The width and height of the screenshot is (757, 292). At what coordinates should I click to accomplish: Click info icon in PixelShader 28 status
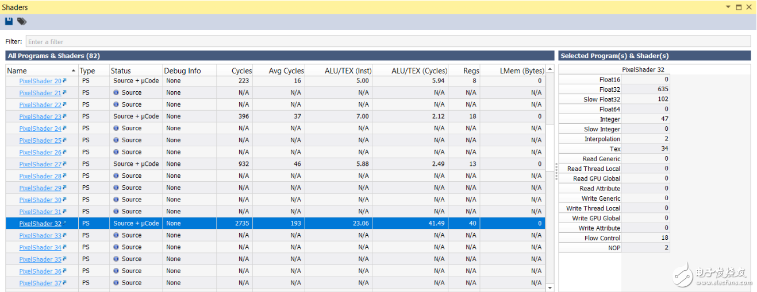116,176
